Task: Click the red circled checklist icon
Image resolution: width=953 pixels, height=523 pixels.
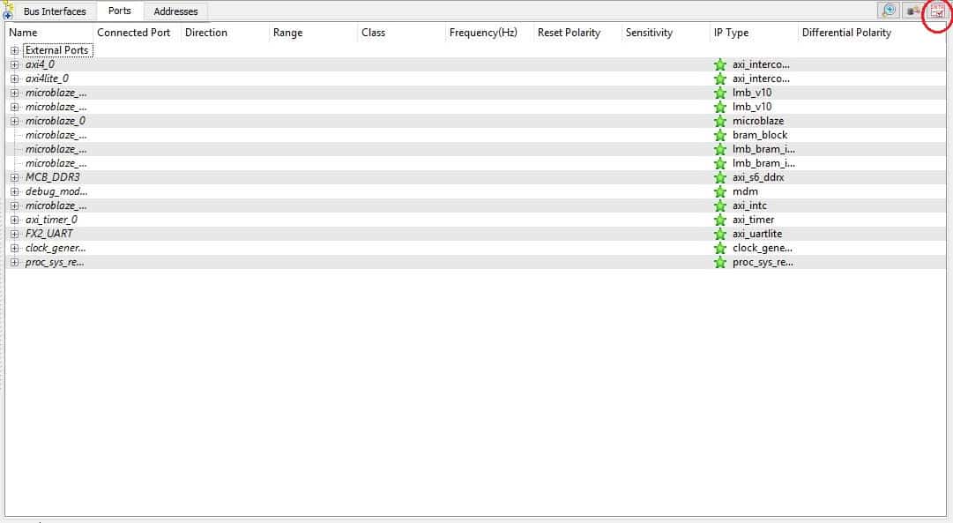Action: pyautogui.click(x=937, y=11)
